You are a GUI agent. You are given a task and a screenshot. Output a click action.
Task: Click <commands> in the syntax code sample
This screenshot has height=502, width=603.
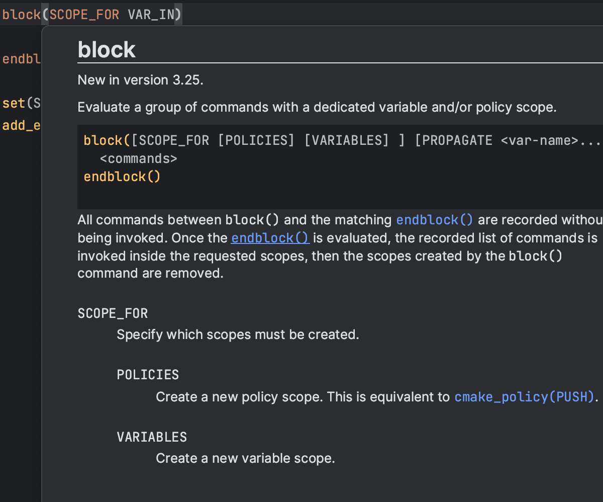click(139, 159)
